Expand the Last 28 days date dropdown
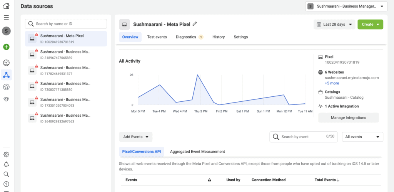The width and height of the screenshot is (394, 192). click(334, 24)
